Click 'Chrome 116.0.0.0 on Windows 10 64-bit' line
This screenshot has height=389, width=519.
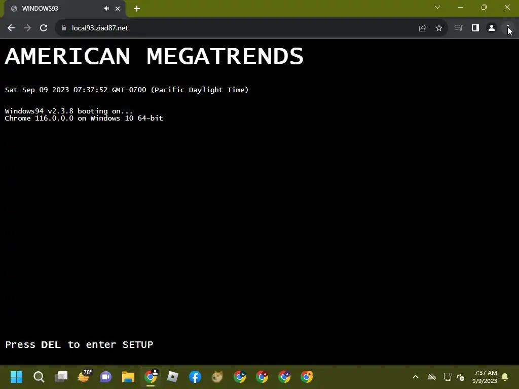coord(84,119)
